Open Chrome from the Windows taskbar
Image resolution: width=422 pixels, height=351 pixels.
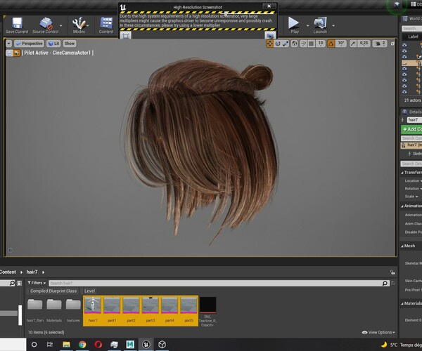coord(82,344)
